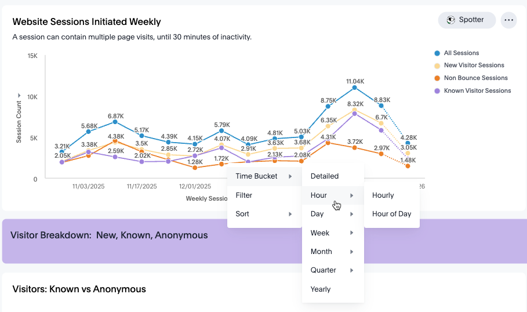Expand the Day submenu arrow
Image resolution: width=527 pixels, height=312 pixels.
[351, 214]
